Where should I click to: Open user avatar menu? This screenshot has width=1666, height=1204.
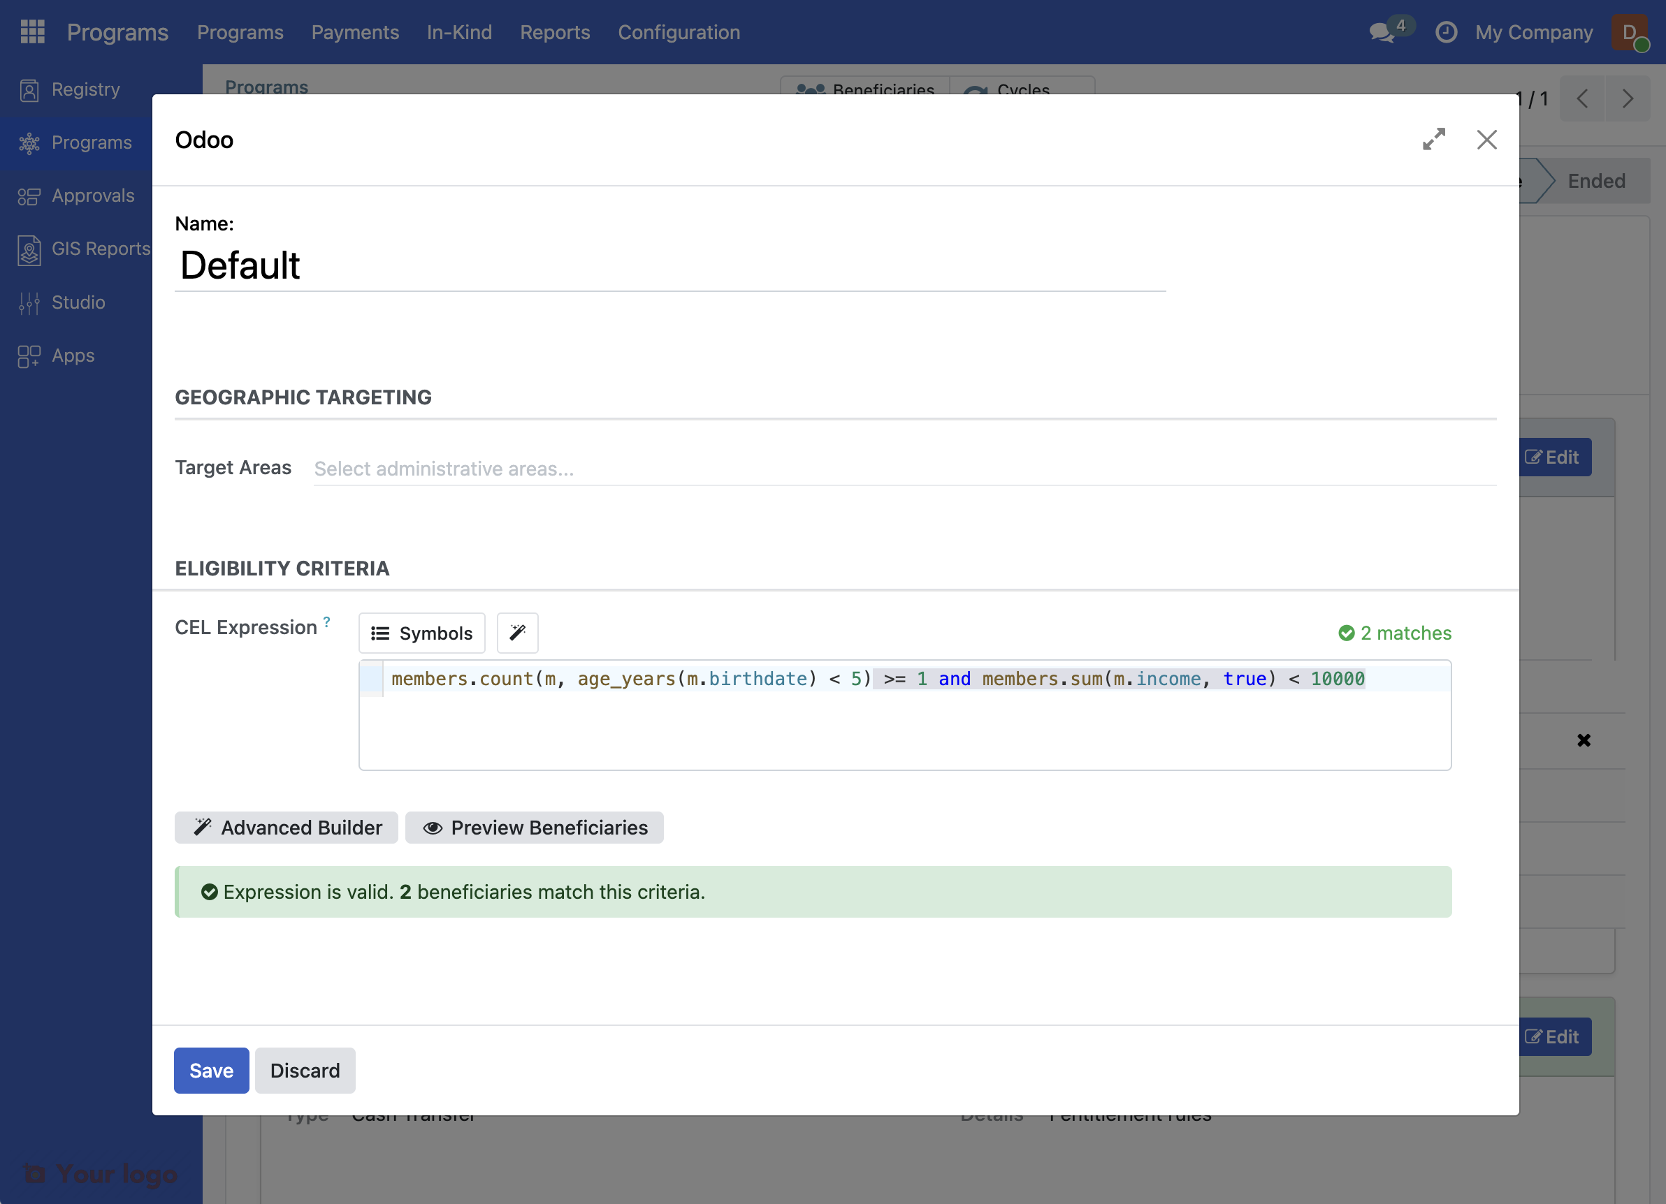tap(1629, 32)
